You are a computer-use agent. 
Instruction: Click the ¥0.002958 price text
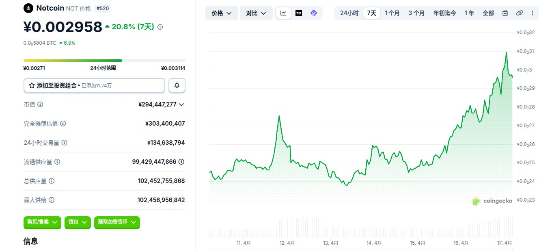(63, 27)
